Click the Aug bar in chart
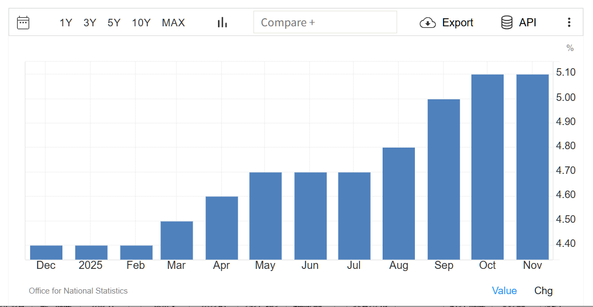The height and width of the screenshot is (307, 593). click(x=399, y=203)
